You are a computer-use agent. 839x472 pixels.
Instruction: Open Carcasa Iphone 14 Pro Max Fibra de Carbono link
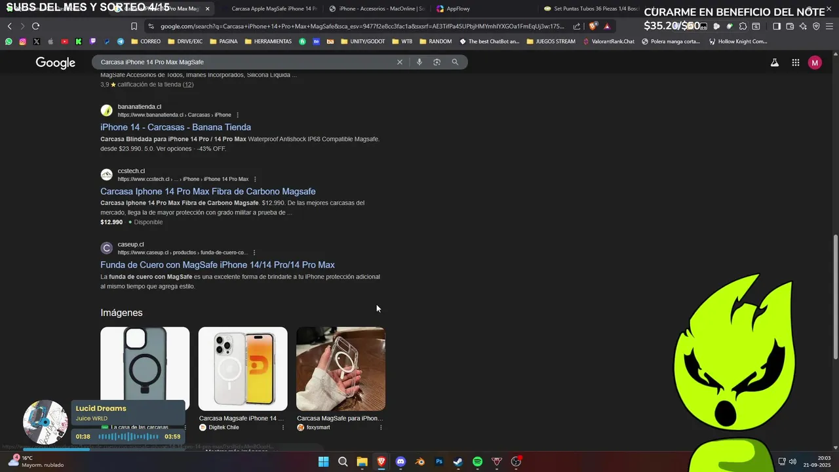(x=208, y=191)
